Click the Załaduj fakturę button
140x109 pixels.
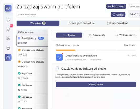point(96,84)
